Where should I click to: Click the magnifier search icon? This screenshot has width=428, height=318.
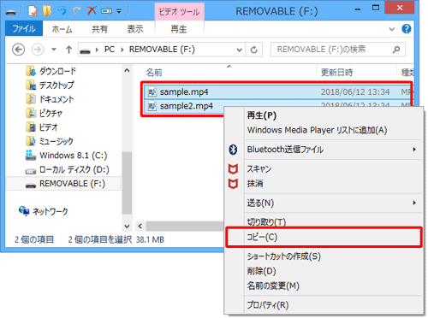click(x=396, y=50)
